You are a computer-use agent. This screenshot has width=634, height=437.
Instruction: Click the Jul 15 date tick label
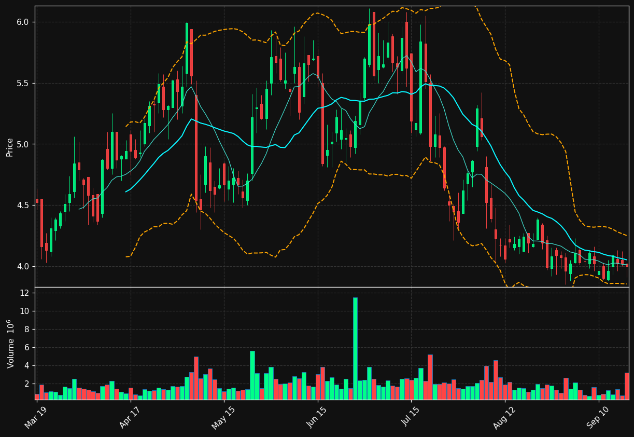click(x=411, y=417)
